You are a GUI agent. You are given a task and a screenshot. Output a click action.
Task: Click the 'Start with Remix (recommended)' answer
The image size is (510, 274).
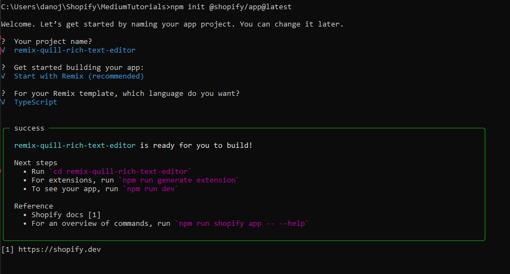click(x=79, y=76)
